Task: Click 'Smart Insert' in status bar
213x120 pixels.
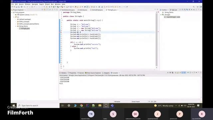Action: (135, 102)
